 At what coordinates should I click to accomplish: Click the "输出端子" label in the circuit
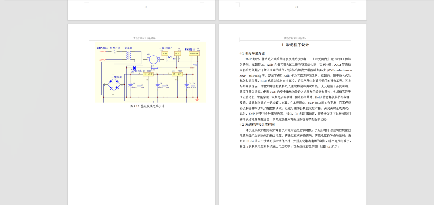point(167,48)
